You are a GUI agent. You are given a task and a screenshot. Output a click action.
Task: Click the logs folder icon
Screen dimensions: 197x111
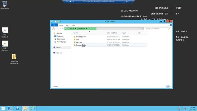(74, 39)
